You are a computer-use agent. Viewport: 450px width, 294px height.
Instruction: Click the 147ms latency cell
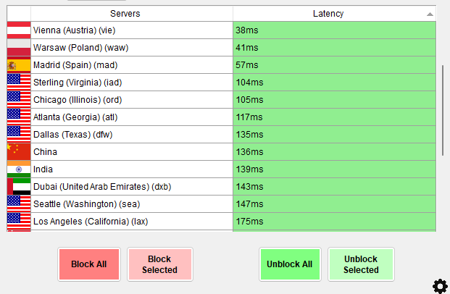point(334,204)
